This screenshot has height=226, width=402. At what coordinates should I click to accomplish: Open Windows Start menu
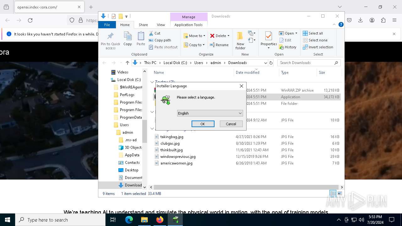tap(8, 220)
